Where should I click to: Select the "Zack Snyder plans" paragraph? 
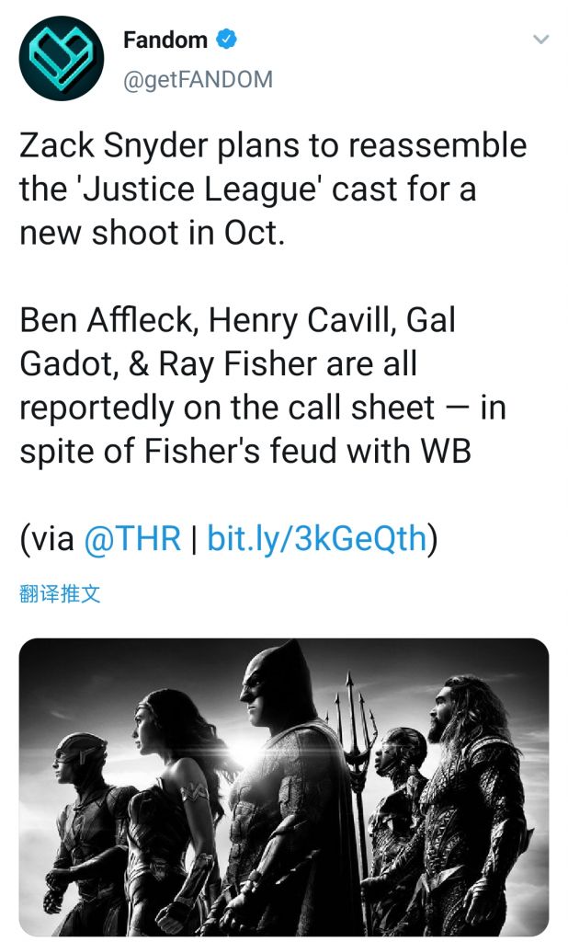pos(273,188)
